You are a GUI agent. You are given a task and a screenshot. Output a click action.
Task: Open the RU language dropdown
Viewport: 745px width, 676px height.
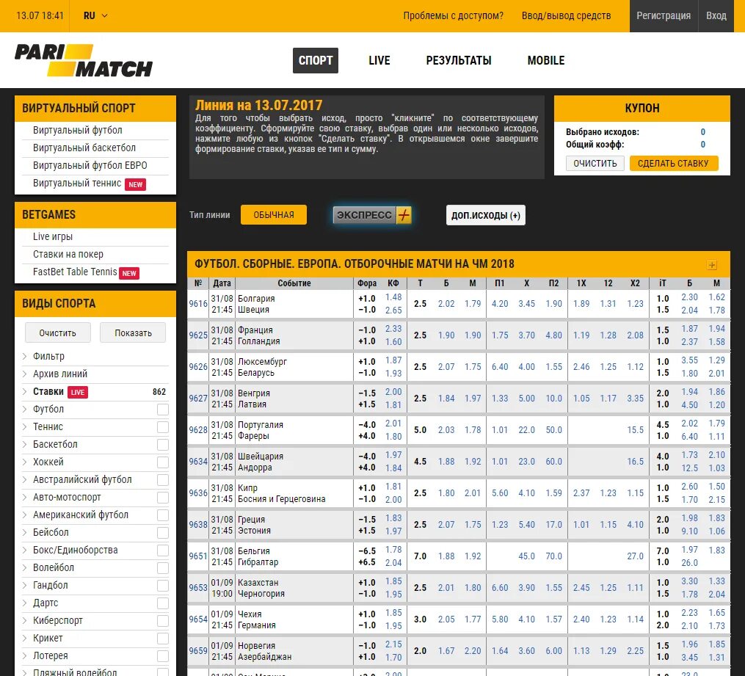pyautogui.click(x=95, y=15)
